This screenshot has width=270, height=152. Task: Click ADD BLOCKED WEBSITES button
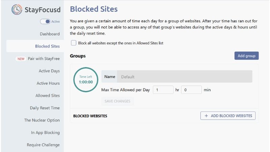(x=228, y=116)
